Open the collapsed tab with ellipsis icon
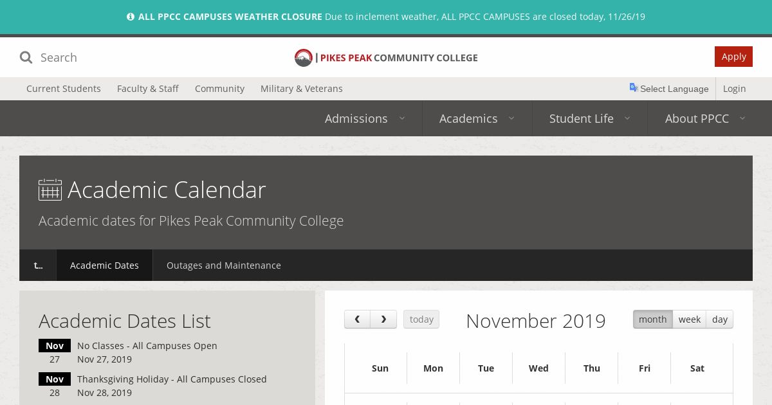Screen dimensions: 772x405 click(38, 265)
